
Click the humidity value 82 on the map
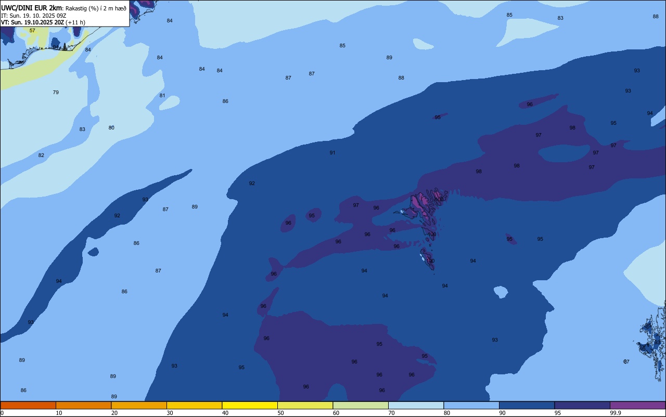click(x=41, y=155)
